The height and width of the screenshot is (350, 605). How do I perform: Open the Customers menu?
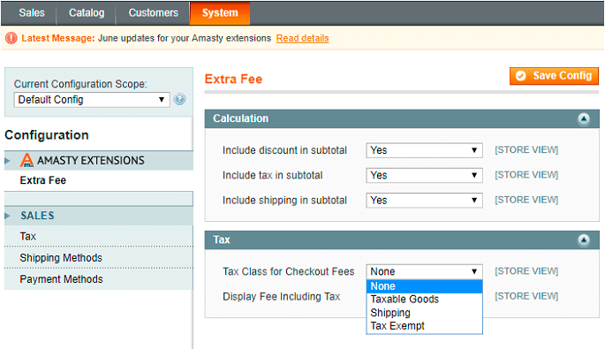[x=153, y=13]
